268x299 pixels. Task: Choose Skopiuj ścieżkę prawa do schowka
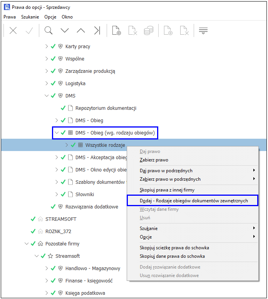pos(193,247)
